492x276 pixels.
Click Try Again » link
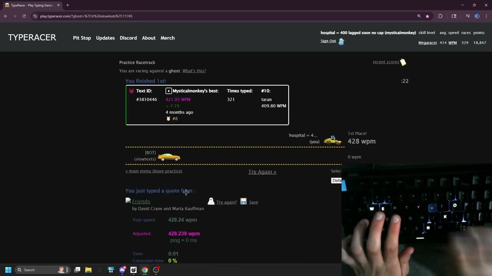[x=262, y=172]
